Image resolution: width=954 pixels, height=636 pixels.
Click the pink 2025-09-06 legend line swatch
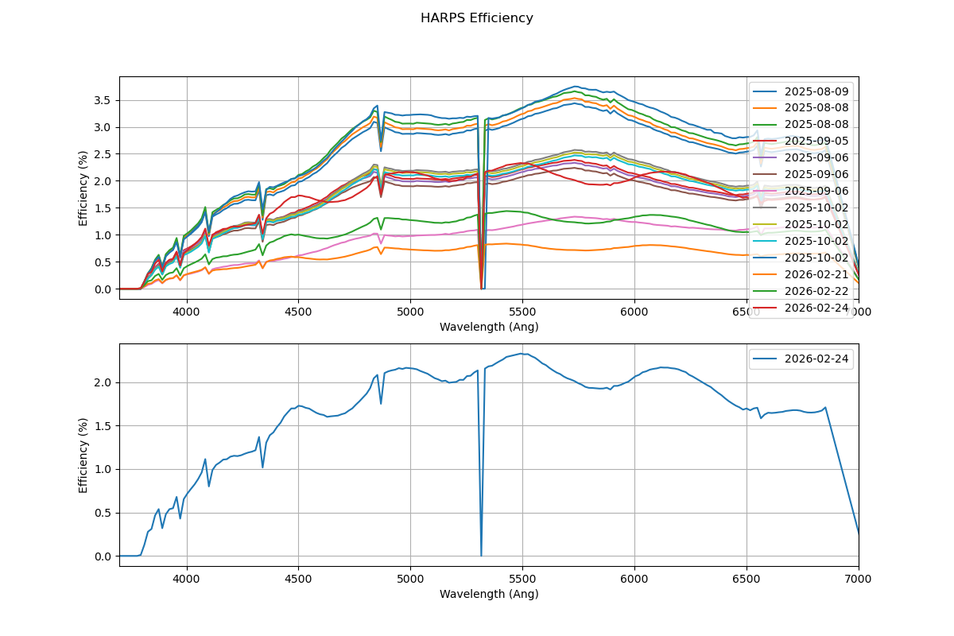764,191
